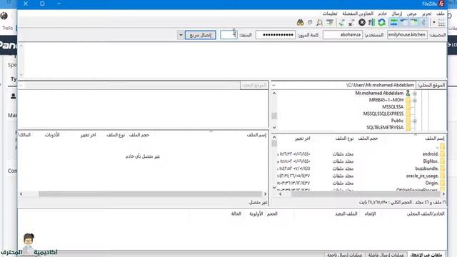Switch to ملفات في الإنتظار queue tab
Viewport: 457px width, 257px height.
[x=426, y=255]
